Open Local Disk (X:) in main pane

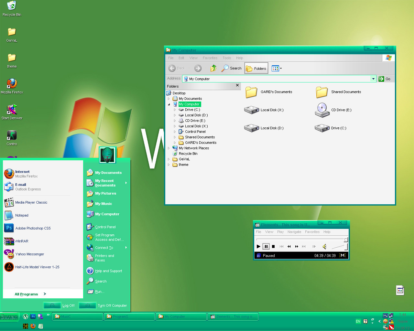[x=264, y=110]
